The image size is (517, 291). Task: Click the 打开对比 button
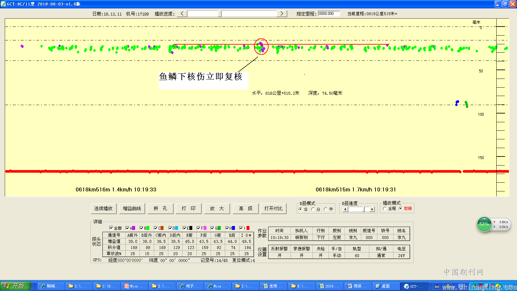point(273,209)
